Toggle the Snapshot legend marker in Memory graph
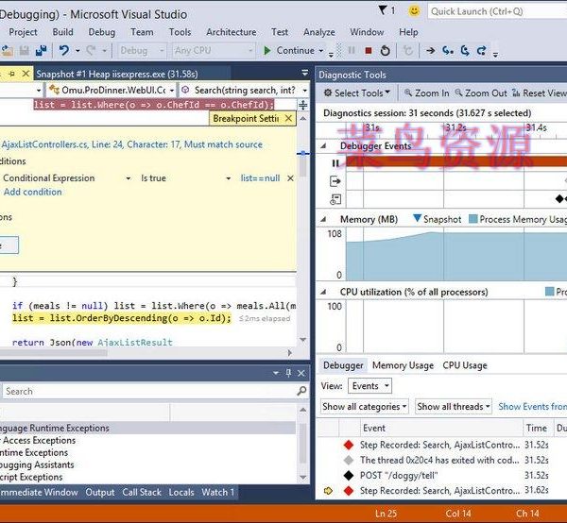This screenshot has height=523, width=567. (x=418, y=219)
